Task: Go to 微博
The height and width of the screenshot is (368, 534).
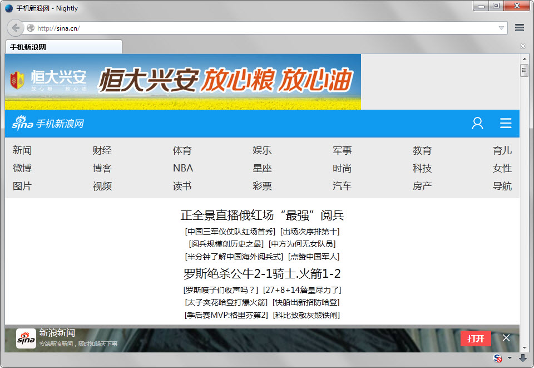Action: [22, 168]
